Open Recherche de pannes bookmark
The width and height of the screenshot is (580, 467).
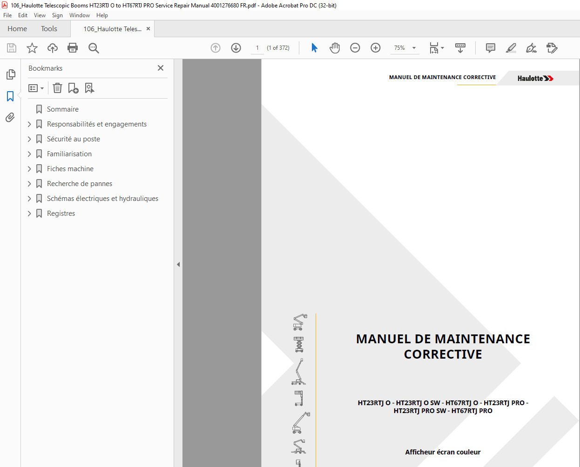click(80, 184)
